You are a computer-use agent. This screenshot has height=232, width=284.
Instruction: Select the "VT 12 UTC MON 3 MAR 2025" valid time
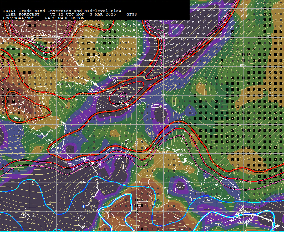tap(83, 14)
